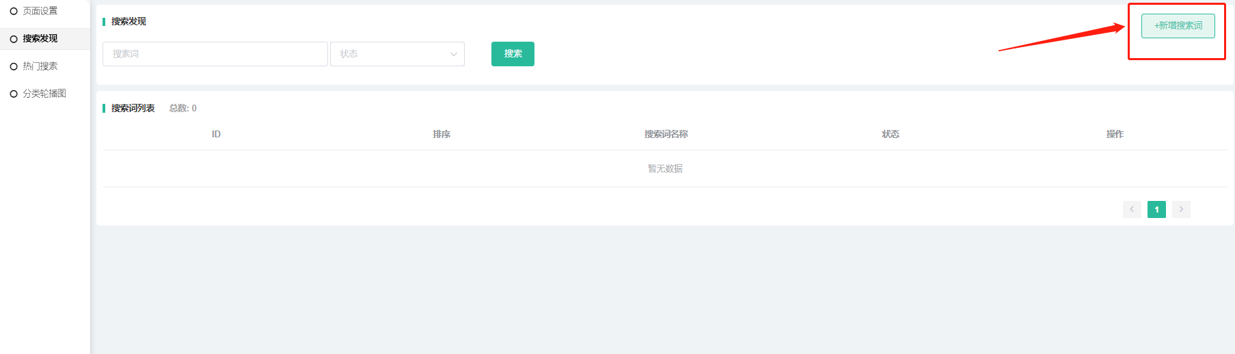Select 搜索发现 in the sidebar

[x=40, y=39]
